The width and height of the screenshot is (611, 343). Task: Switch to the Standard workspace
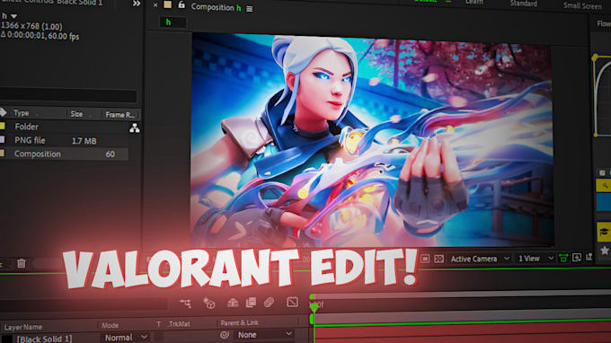[x=523, y=4]
